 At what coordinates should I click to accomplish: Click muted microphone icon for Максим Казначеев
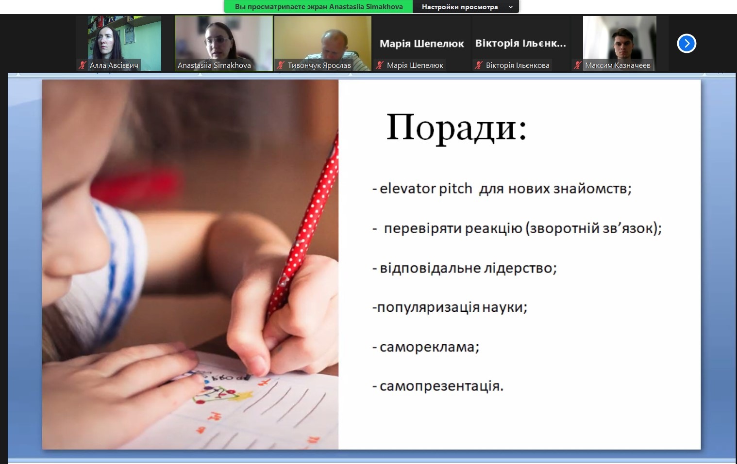pyautogui.click(x=578, y=65)
